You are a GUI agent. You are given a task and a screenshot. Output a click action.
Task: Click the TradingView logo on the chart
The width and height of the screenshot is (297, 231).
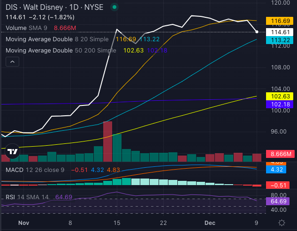[x=13, y=151]
